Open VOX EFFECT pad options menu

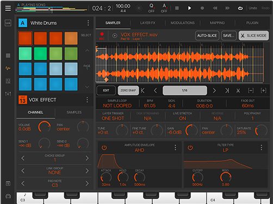point(87,100)
